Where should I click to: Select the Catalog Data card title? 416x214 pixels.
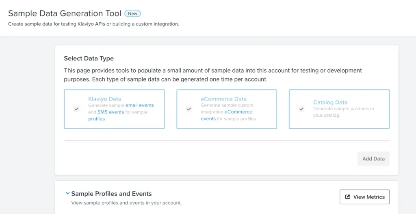tap(330, 103)
